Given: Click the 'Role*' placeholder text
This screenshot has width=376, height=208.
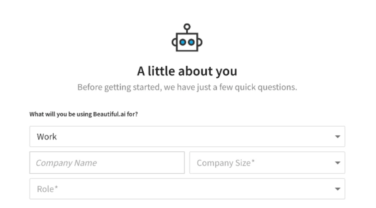Looking at the screenshot, I should [47, 189].
